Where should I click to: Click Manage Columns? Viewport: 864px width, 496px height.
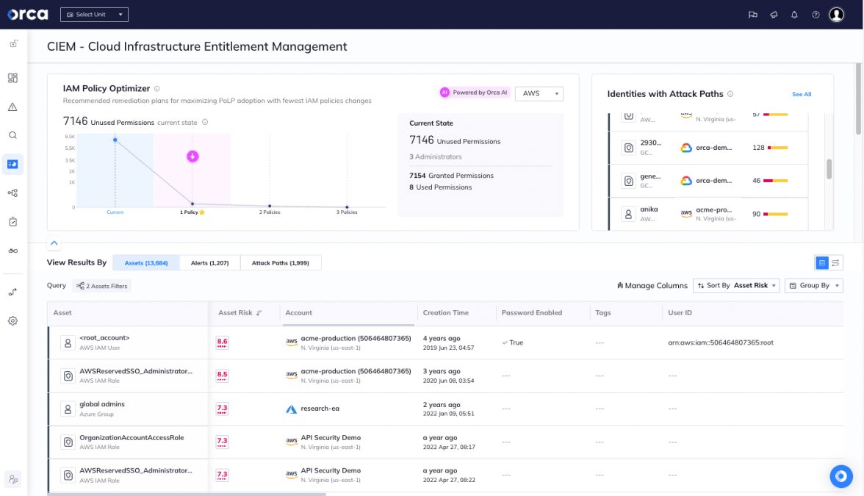tap(652, 285)
